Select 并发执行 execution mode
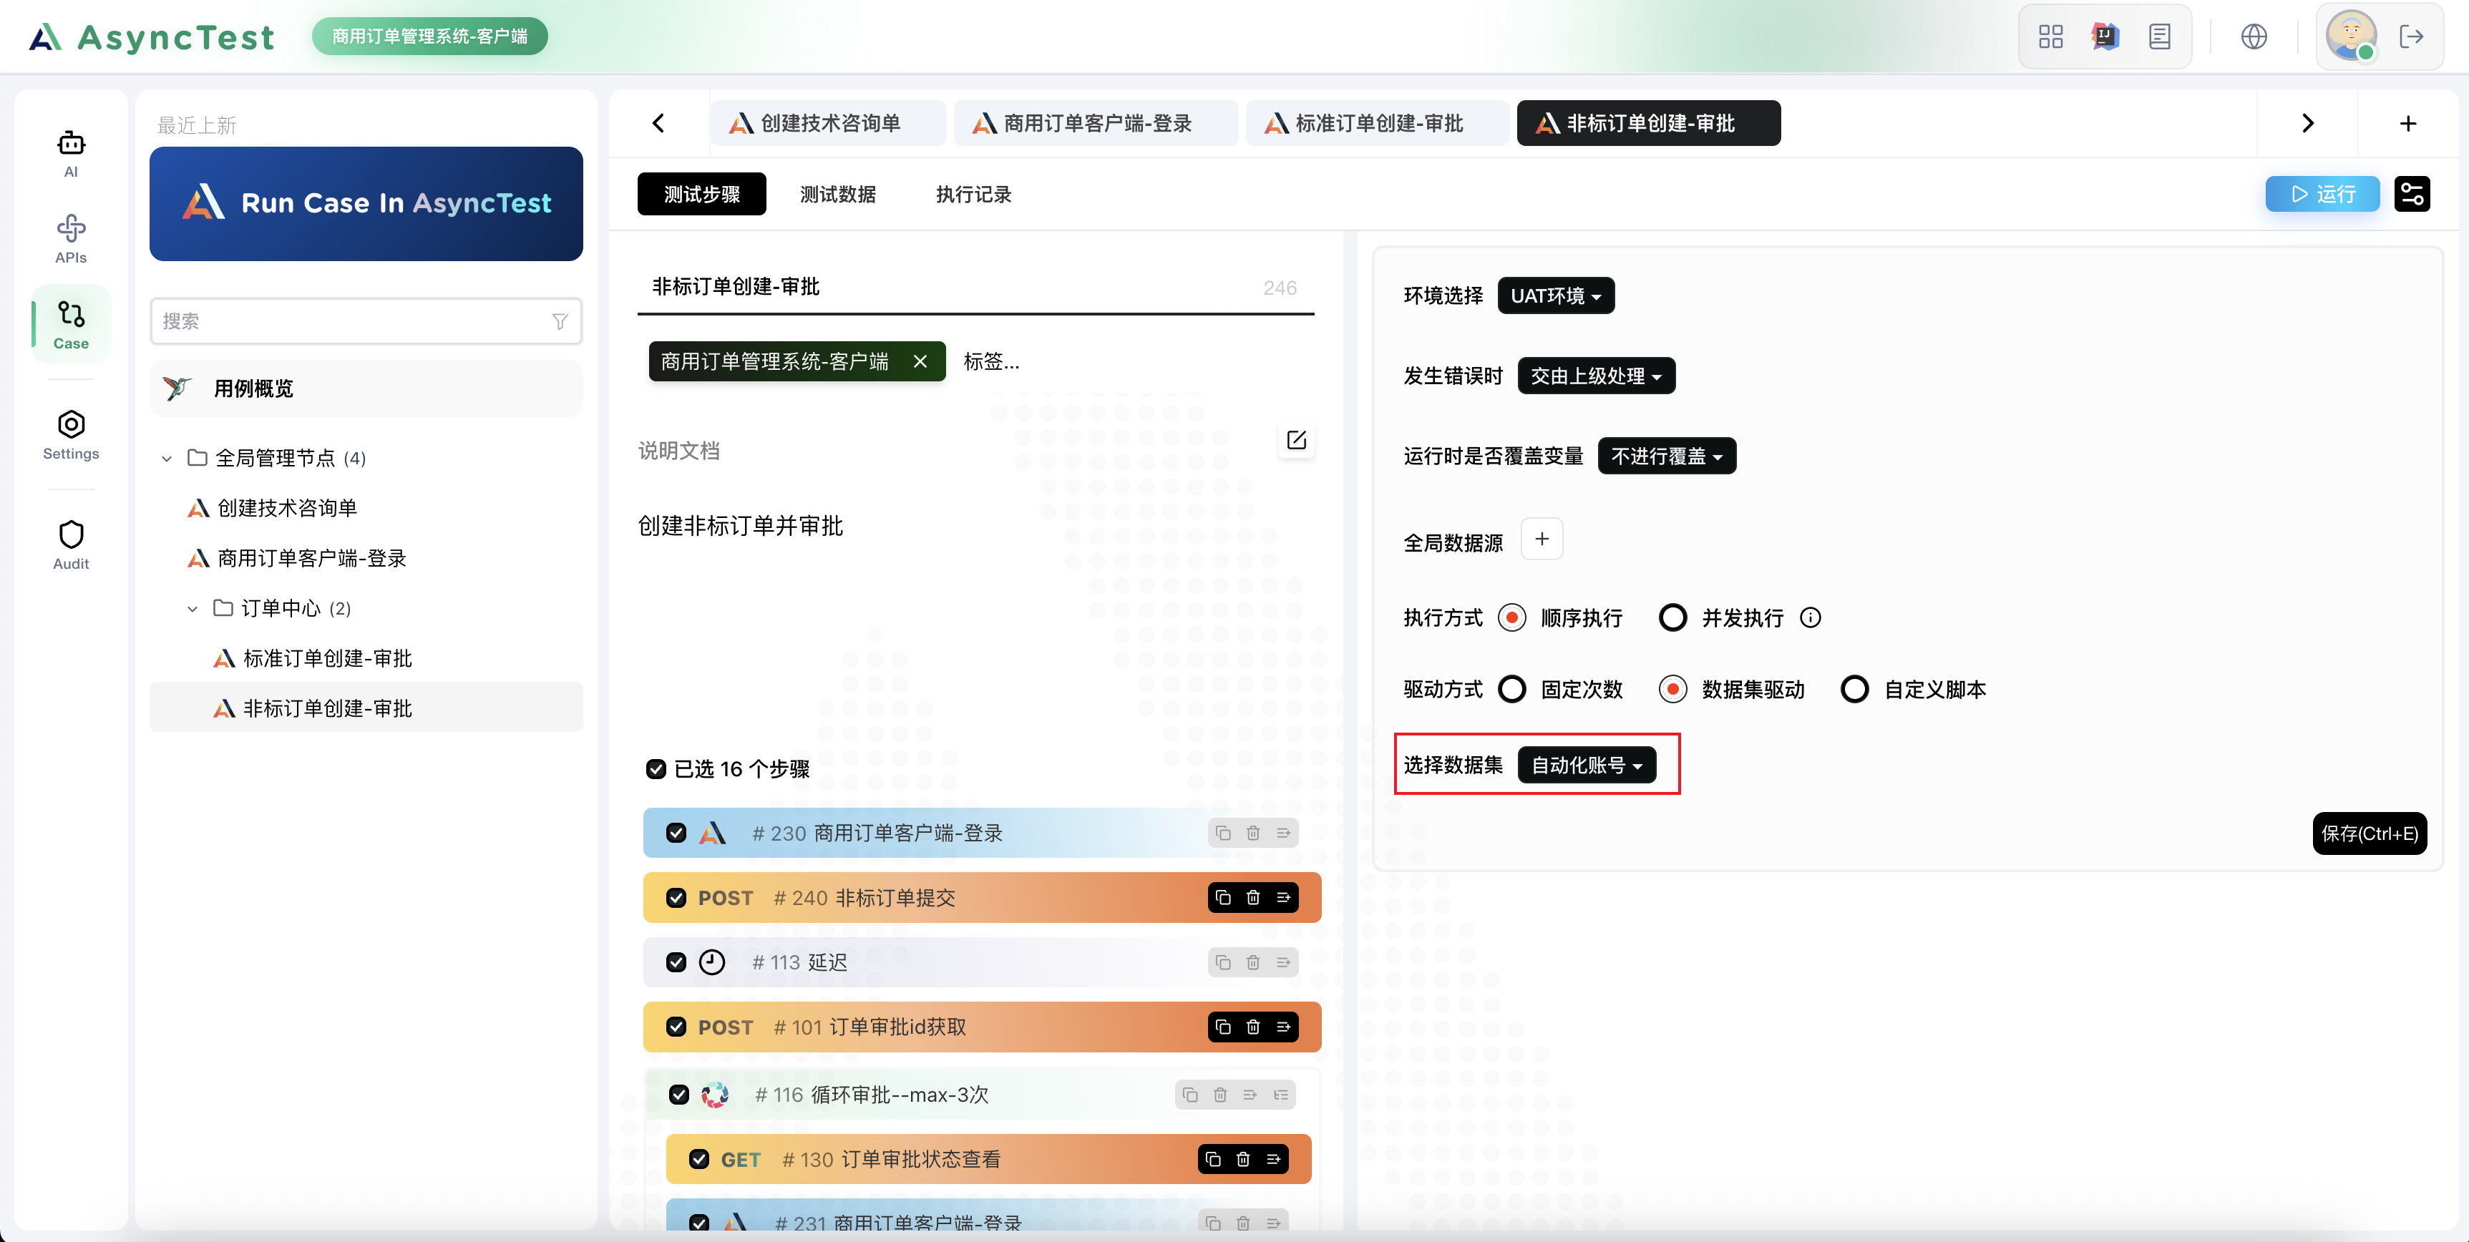 pos(1672,617)
